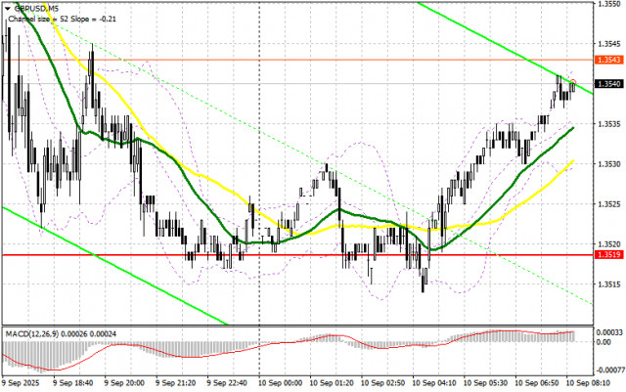Click the '9 Sep 18:40' time axis label
Image resolution: width=626 pixels, height=392 pixels.
tap(73, 383)
